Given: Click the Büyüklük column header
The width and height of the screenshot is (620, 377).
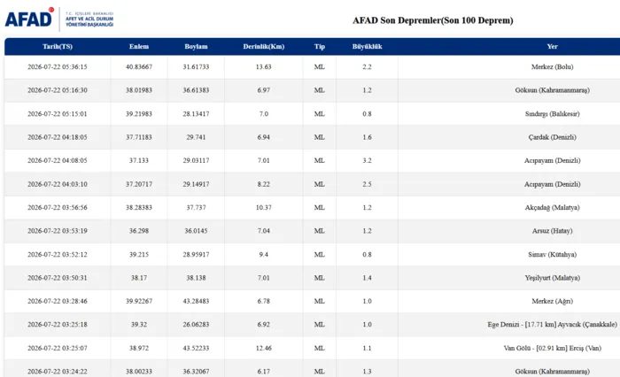Looking at the screenshot, I should [x=367, y=47].
